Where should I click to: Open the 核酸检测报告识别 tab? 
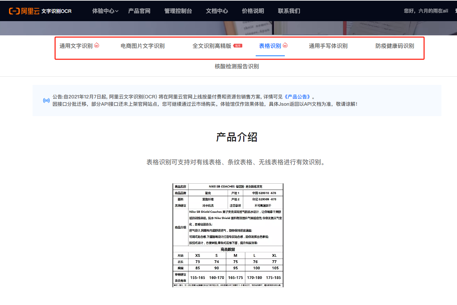tap(237, 67)
